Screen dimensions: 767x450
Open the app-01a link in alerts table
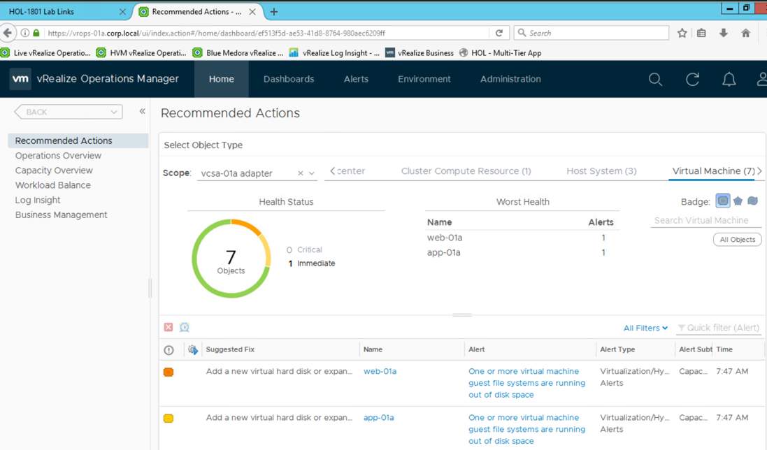point(379,418)
